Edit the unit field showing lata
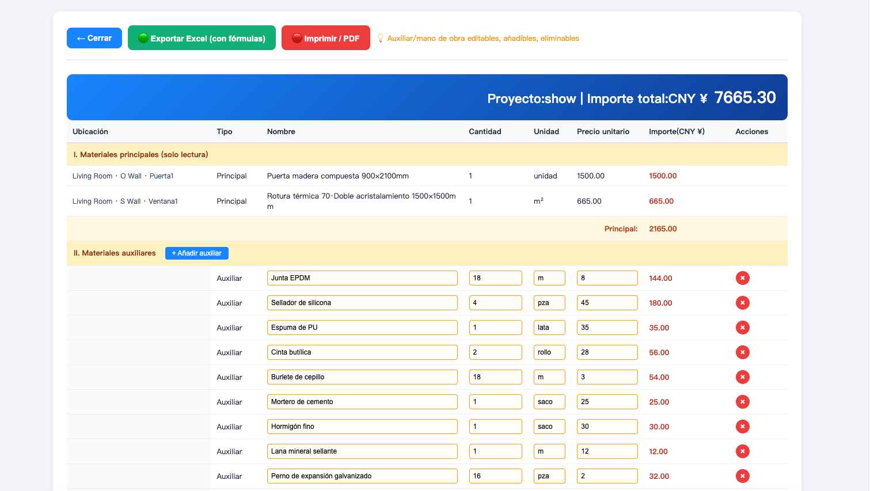 click(x=549, y=328)
